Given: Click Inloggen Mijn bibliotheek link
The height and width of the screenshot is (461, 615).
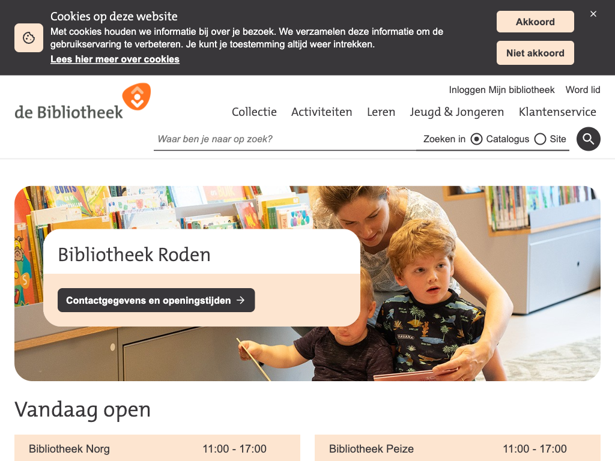Looking at the screenshot, I should point(501,90).
